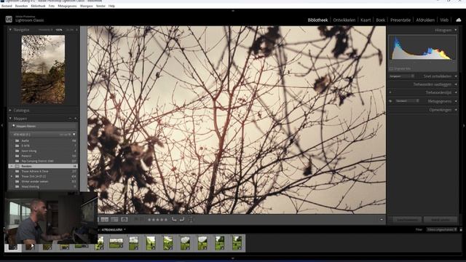The height and width of the screenshot is (262, 466).
Task: Set rating to five stars
Action: coord(166,220)
